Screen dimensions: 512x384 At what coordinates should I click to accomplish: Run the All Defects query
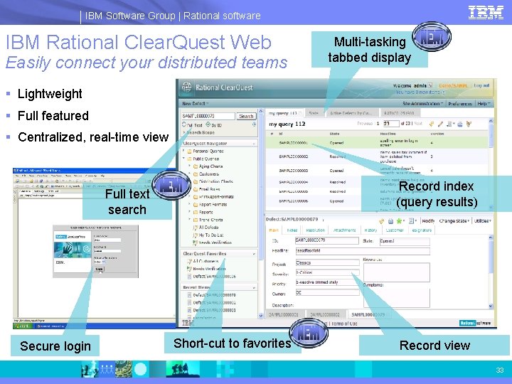coord(208,228)
